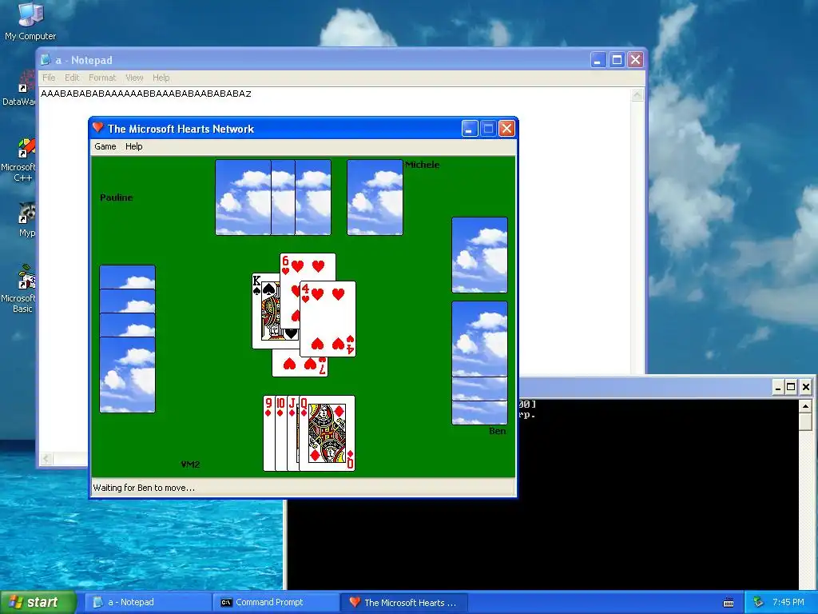Screen dimensions: 818x614
Task: Click the 'Waiting for Ben to move' status
Action: pyautogui.click(x=144, y=488)
